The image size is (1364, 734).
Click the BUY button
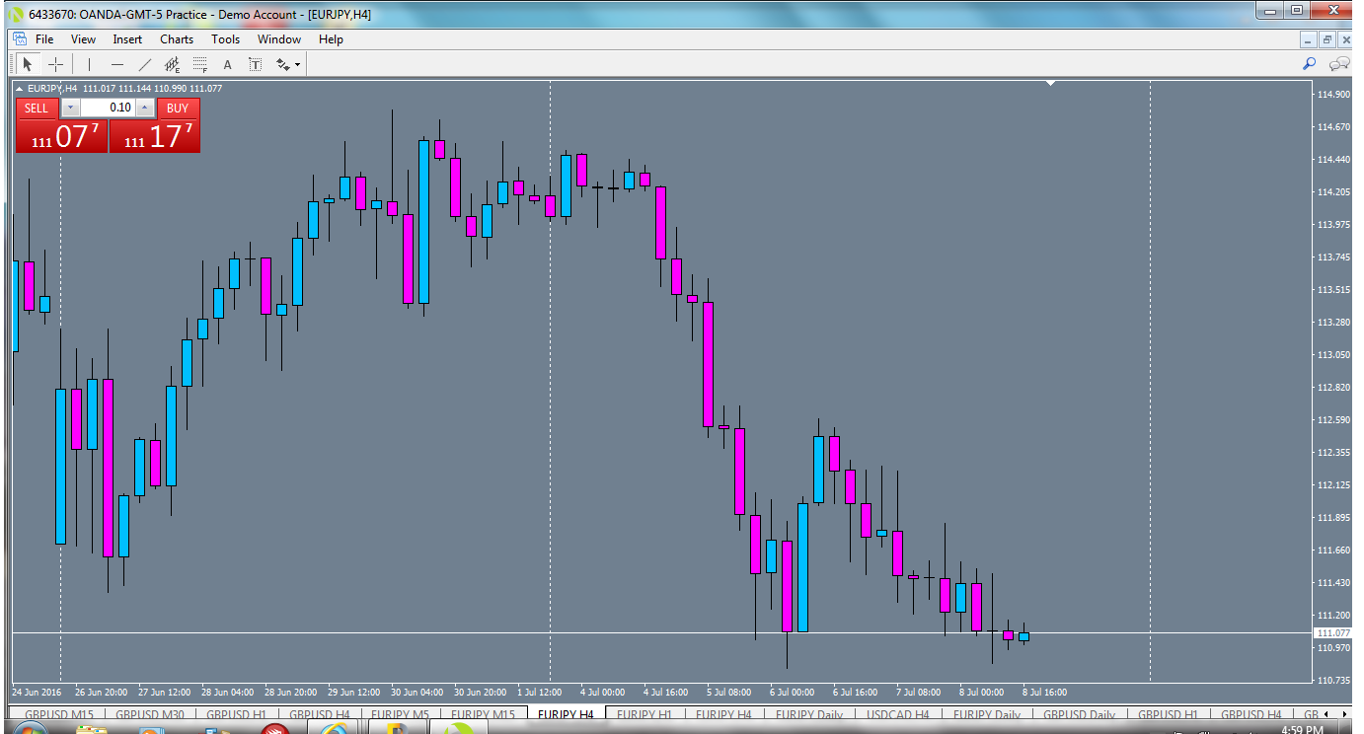178,109
